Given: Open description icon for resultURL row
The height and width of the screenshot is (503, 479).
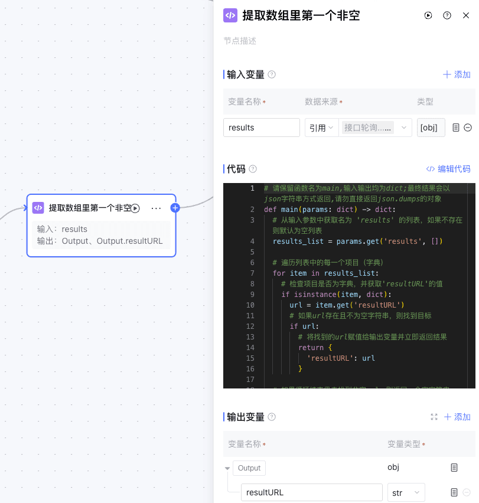Looking at the screenshot, I should (x=454, y=492).
